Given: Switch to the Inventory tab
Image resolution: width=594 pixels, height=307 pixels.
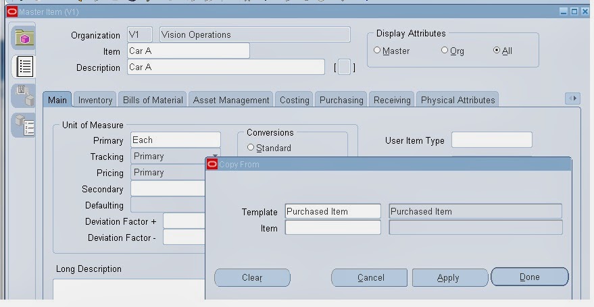Looking at the screenshot, I should [95, 100].
